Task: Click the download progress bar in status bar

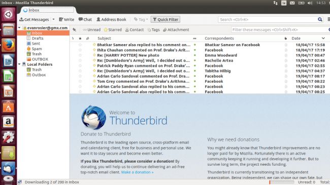Action: coord(281,182)
